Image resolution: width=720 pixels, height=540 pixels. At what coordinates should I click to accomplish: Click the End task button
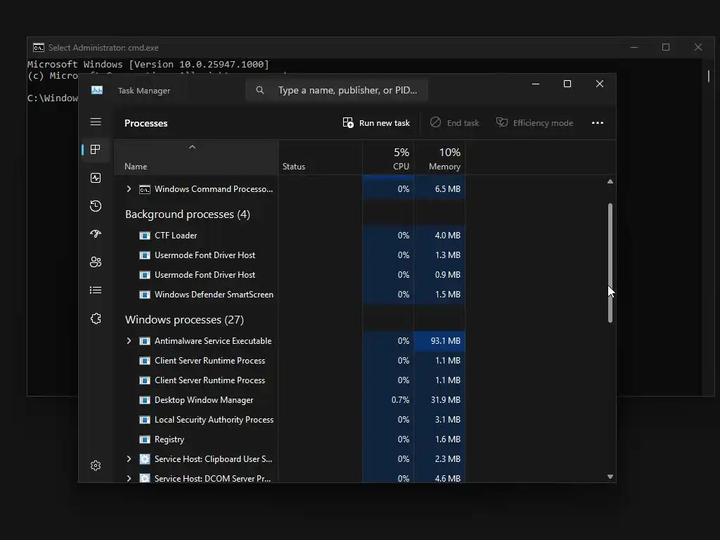point(455,122)
